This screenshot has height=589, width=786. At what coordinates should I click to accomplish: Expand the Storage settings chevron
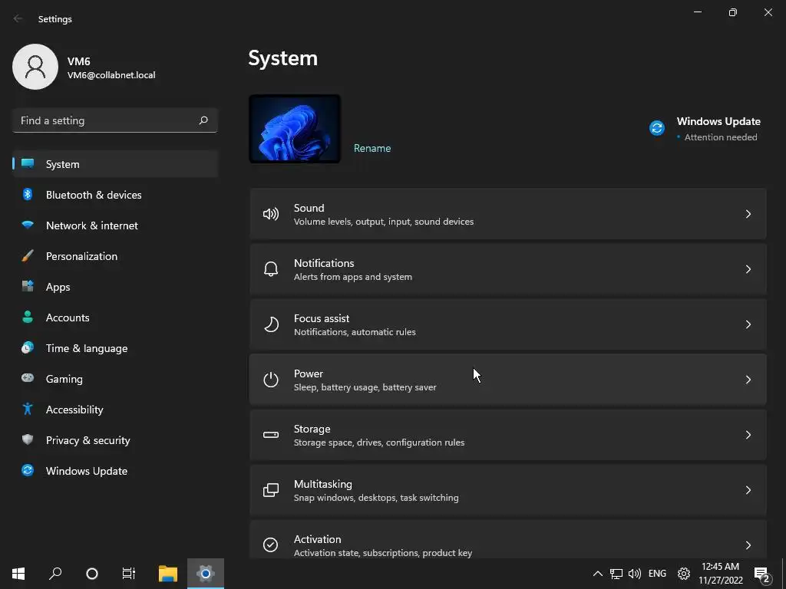[748, 435]
